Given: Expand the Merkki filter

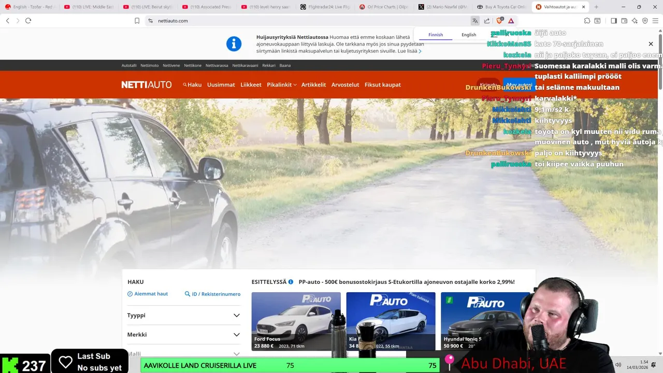Looking at the screenshot, I should [184, 335].
